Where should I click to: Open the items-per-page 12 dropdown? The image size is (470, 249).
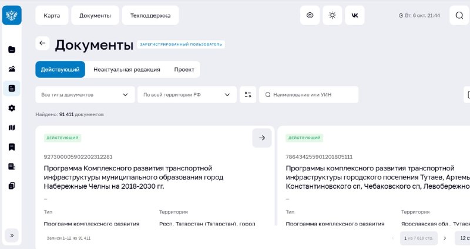click(462, 238)
